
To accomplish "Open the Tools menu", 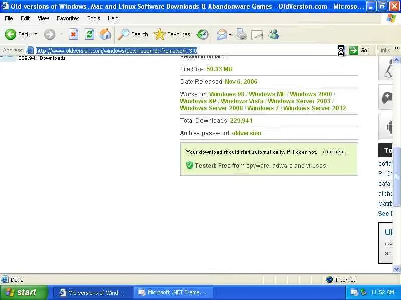I will pos(94,18).
